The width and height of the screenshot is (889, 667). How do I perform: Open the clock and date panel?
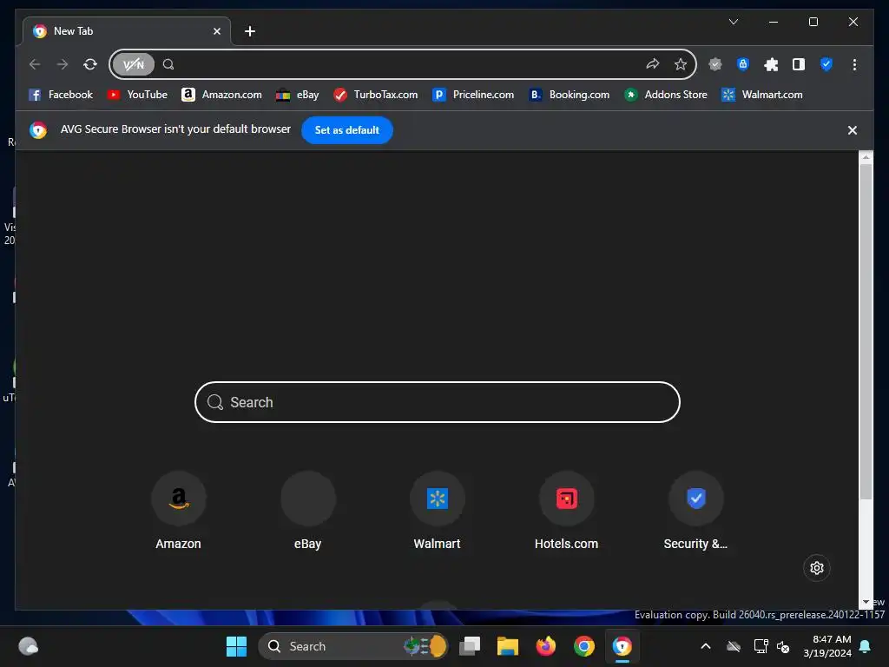coord(826,646)
